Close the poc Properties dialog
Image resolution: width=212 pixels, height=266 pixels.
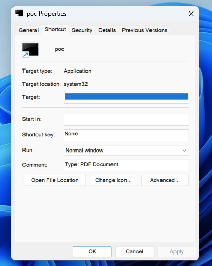point(191,14)
